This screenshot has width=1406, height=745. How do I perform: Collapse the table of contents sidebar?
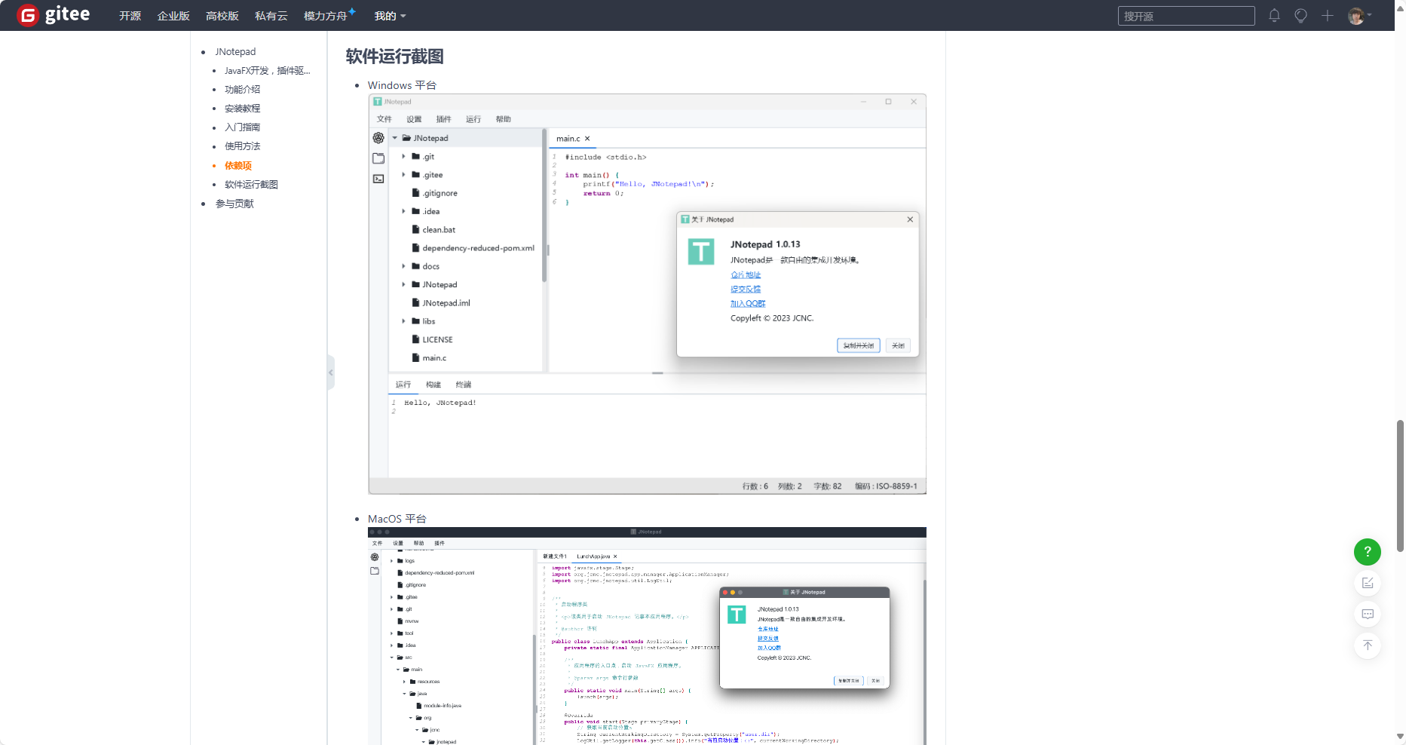pyautogui.click(x=330, y=372)
